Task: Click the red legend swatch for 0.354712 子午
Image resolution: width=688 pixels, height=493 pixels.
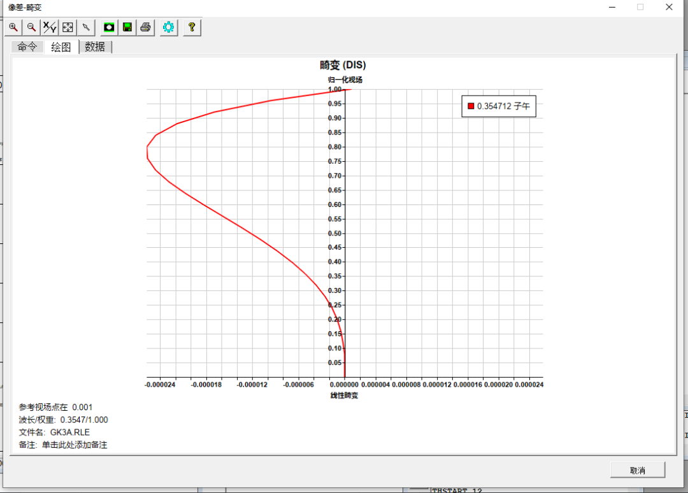Action: click(x=471, y=106)
